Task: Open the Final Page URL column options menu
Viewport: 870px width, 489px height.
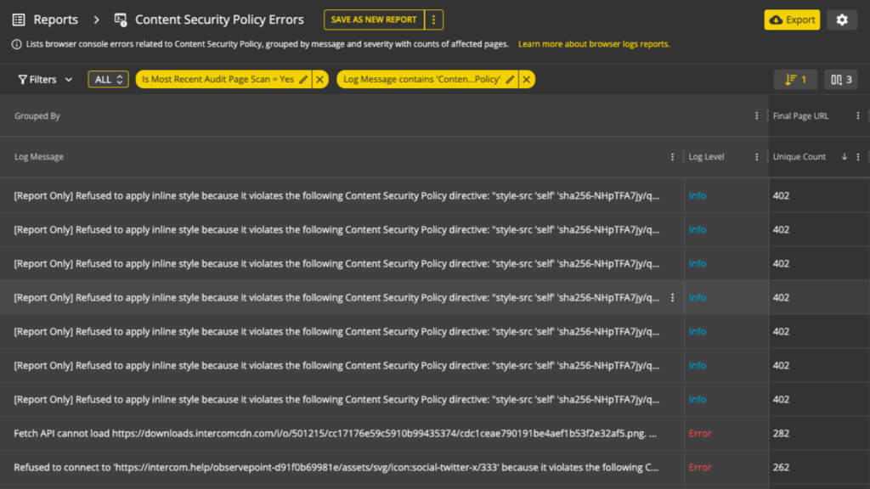Action: pyautogui.click(x=857, y=115)
